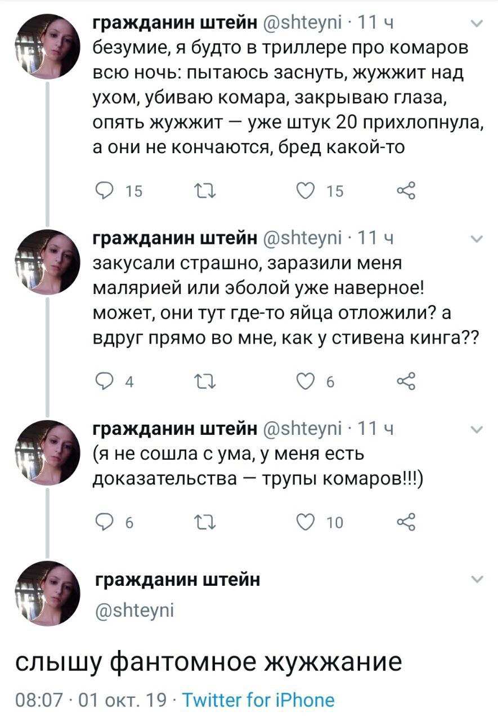Open the first tweet's author avatar
498x721 pixels.
pos(47,47)
